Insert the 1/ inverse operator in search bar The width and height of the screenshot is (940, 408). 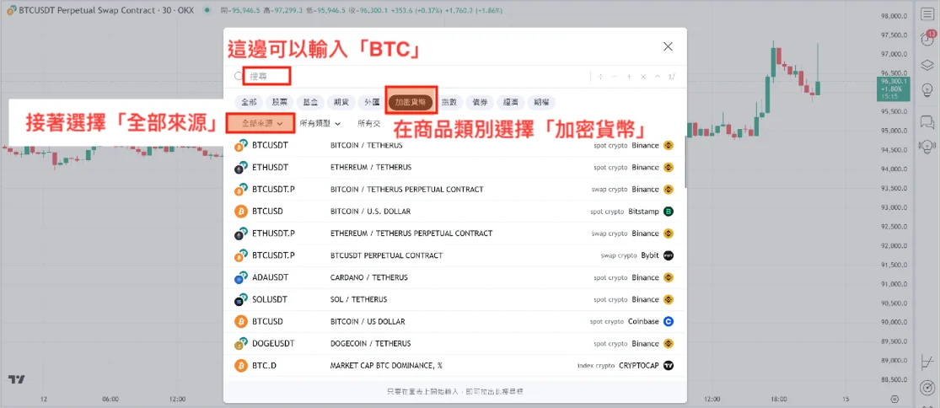point(672,77)
